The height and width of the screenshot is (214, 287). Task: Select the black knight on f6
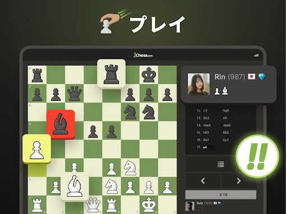click(x=130, y=112)
